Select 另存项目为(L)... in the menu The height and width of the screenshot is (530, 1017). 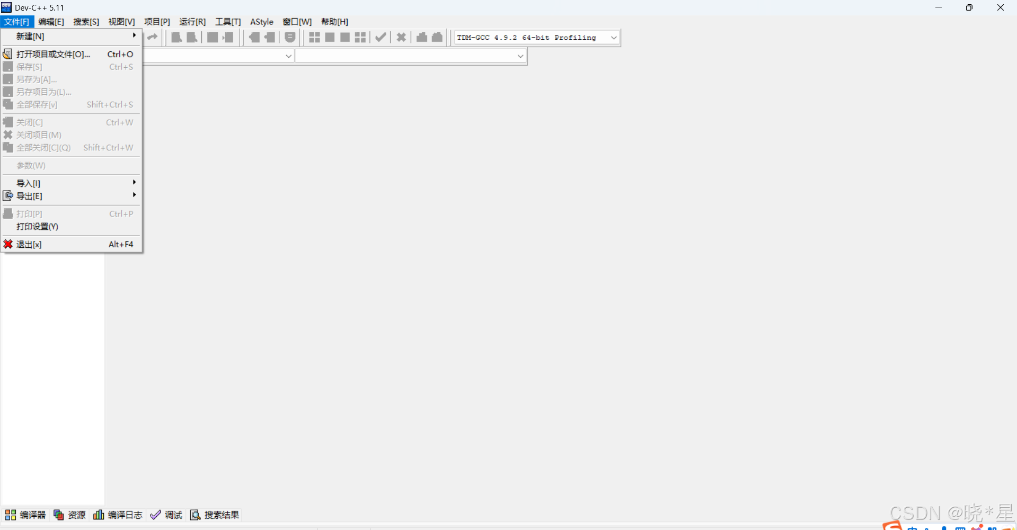[72, 92]
